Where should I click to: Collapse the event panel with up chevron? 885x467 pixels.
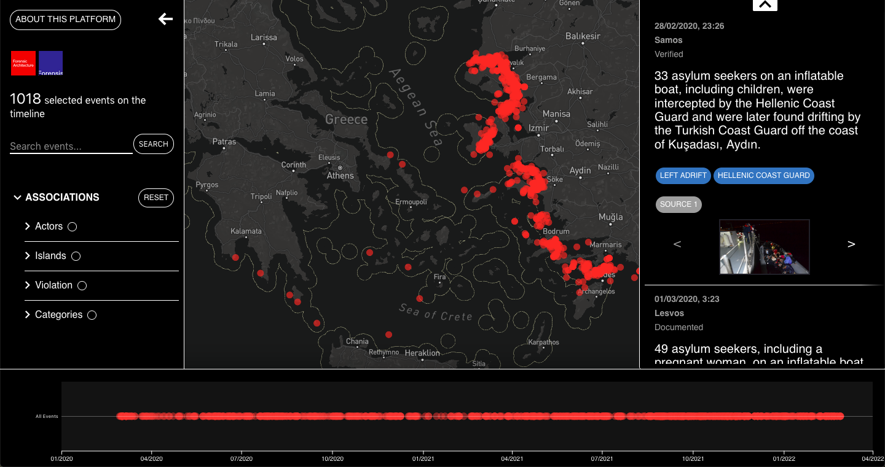pos(765,5)
